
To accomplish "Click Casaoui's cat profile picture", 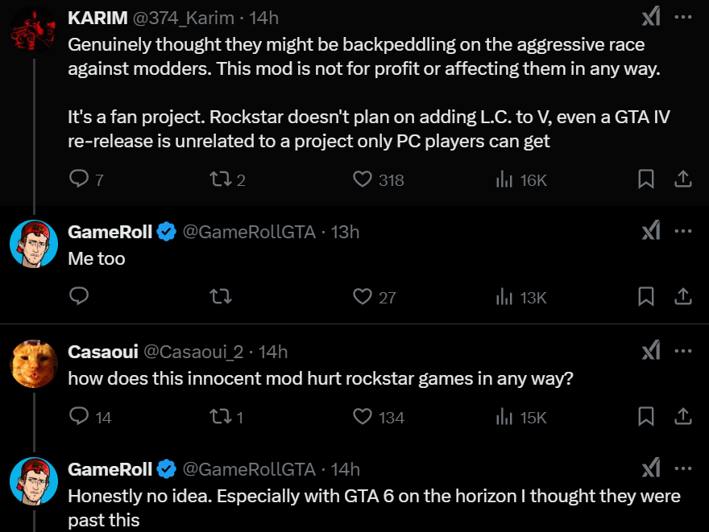I will (x=34, y=364).
